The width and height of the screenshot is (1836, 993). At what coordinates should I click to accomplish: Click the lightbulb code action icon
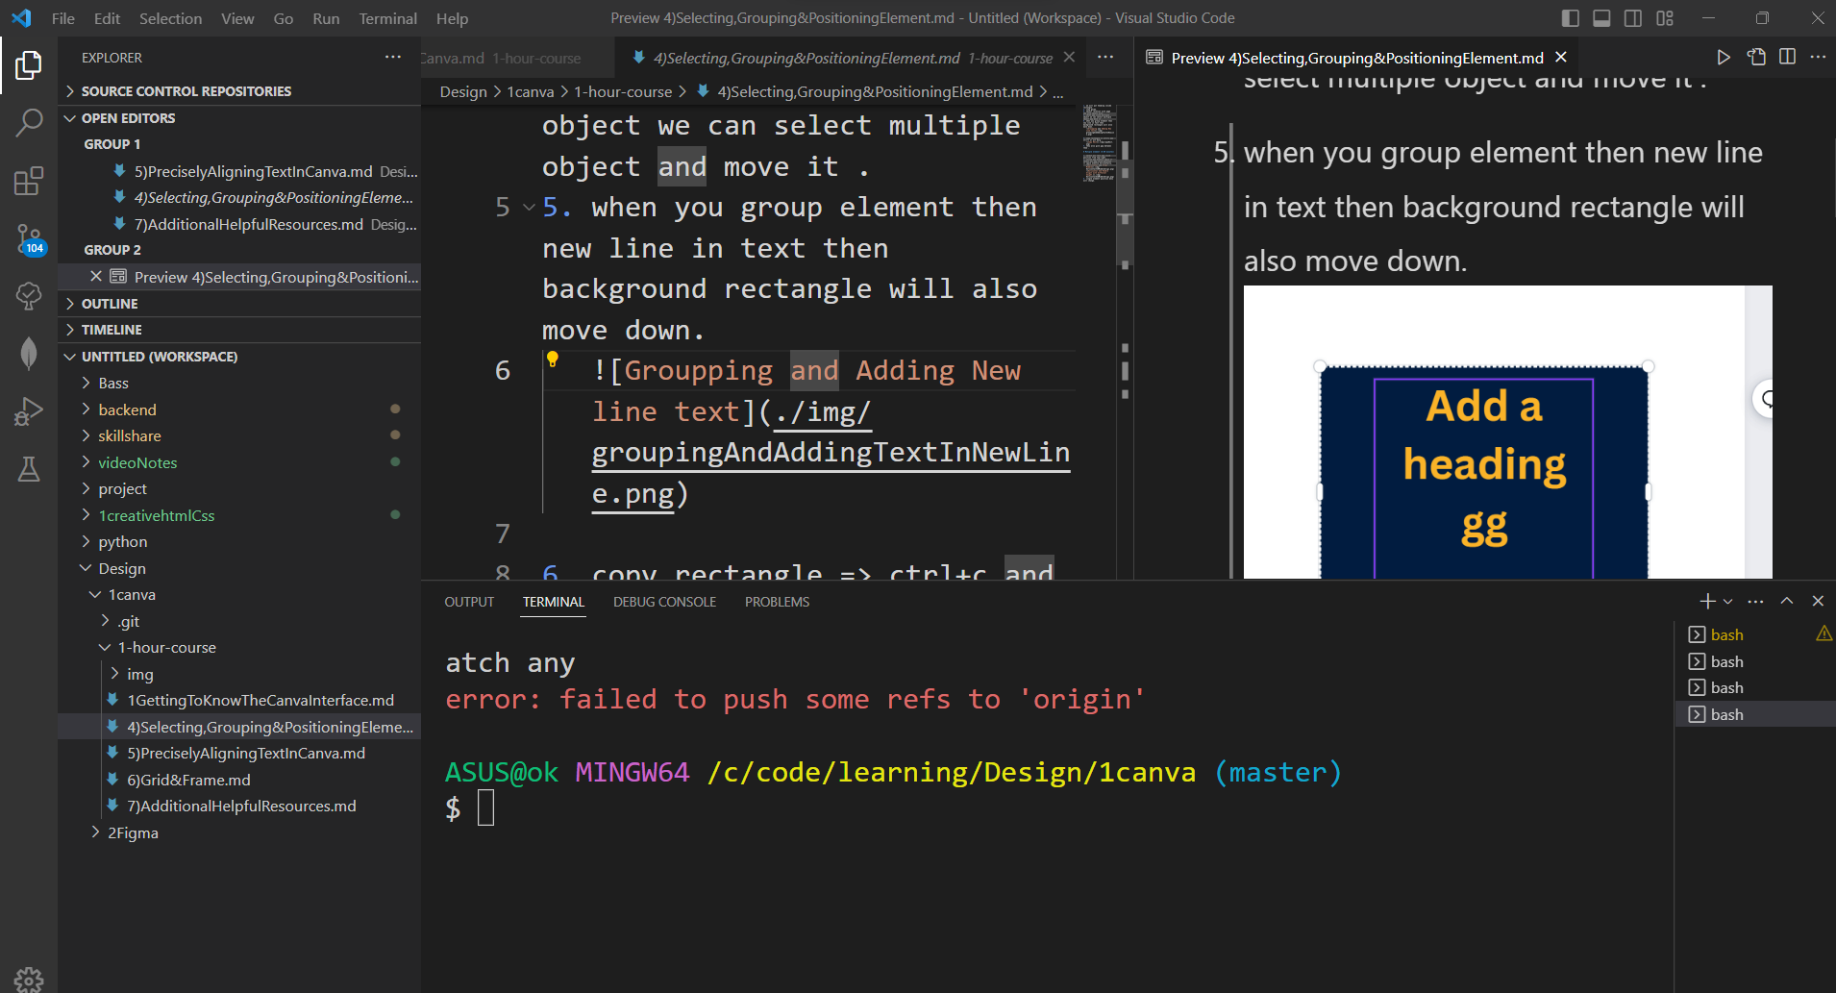click(553, 360)
